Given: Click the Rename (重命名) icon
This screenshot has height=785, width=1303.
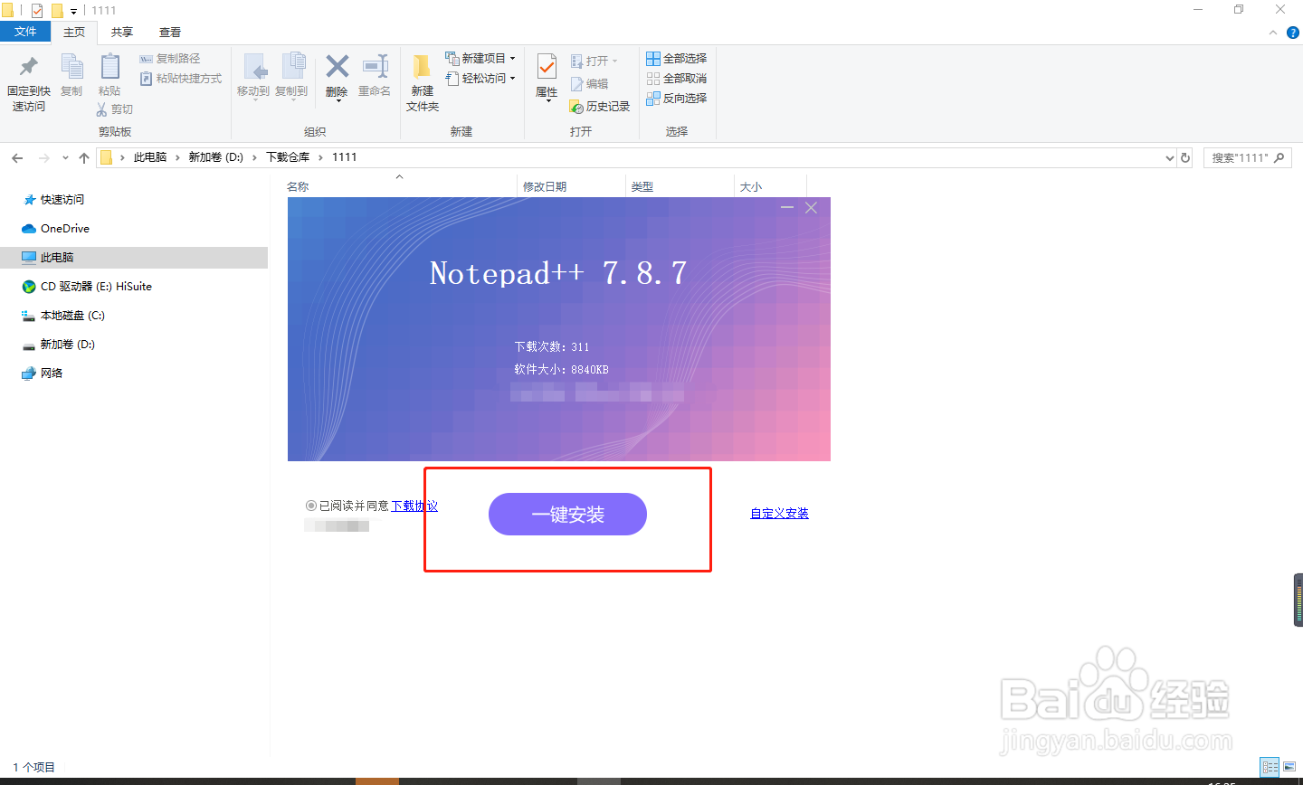Looking at the screenshot, I should tap(375, 66).
